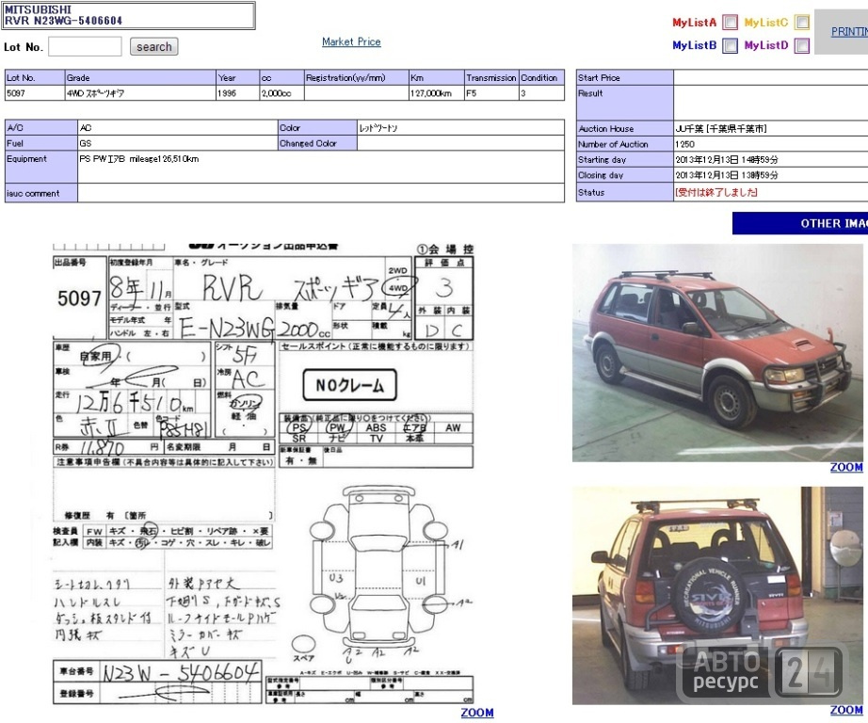The image size is (868, 723).
Task: Click the Registration(yy/mm) column header
Action: pyautogui.click(x=356, y=77)
